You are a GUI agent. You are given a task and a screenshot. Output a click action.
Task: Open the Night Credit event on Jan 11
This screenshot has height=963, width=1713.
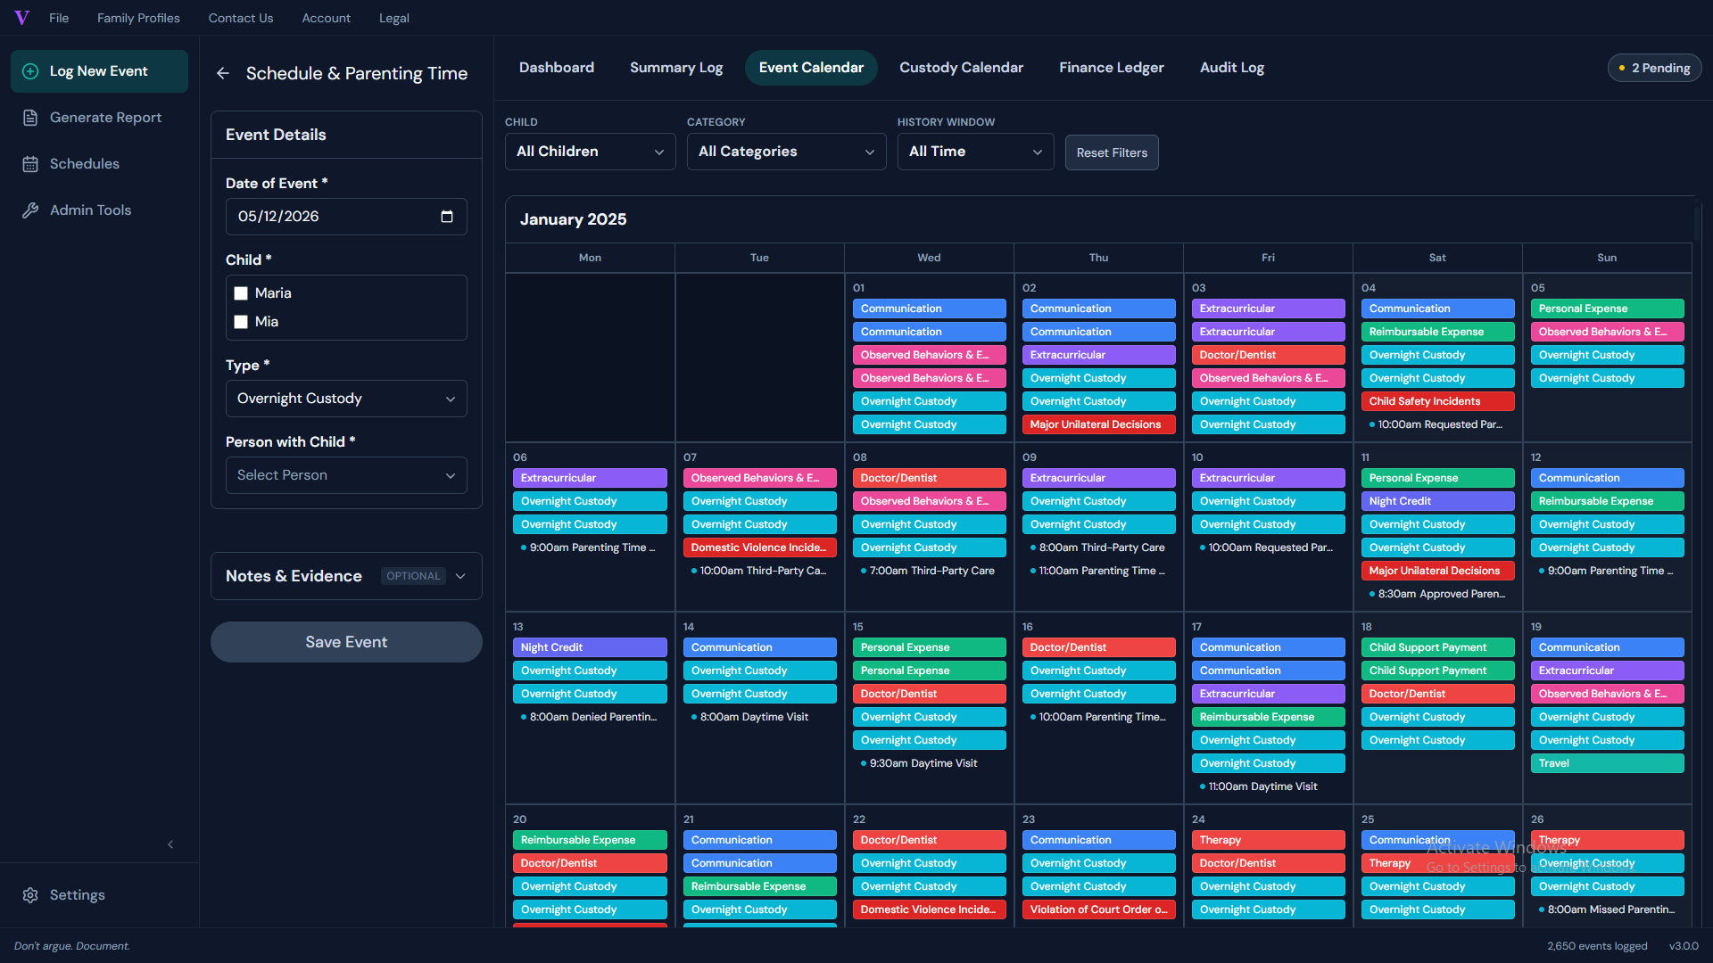tap(1437, 501)
